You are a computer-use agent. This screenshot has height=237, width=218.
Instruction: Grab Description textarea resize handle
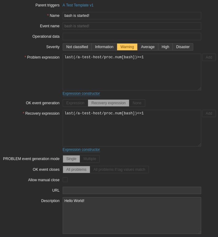click(x=199, y=232)
